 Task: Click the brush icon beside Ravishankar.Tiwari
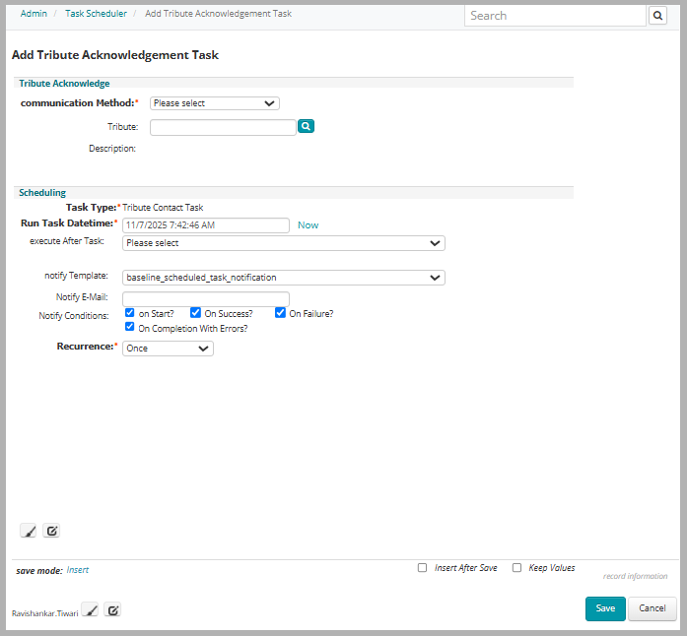91,609
